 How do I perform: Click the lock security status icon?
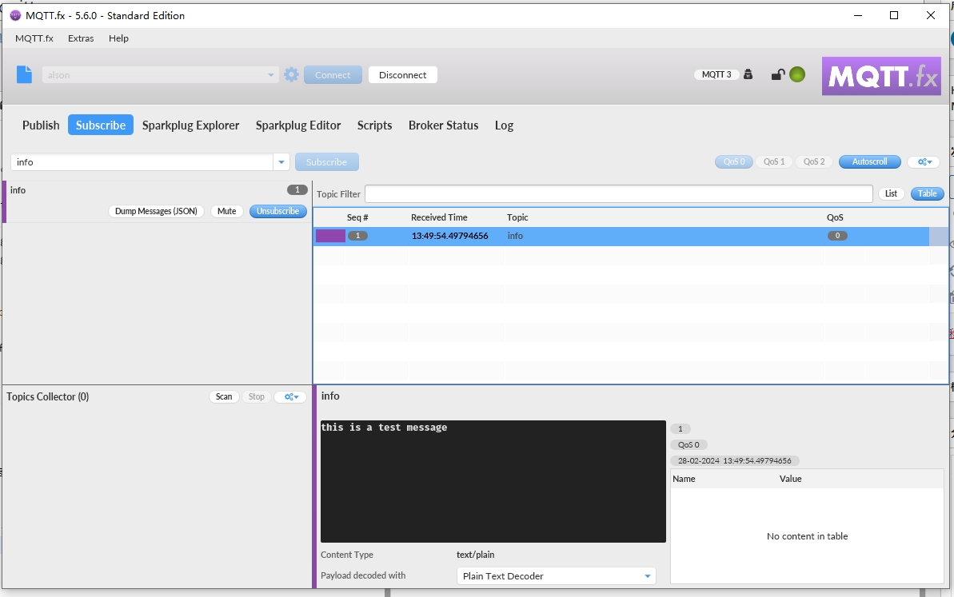coord(777,75)
